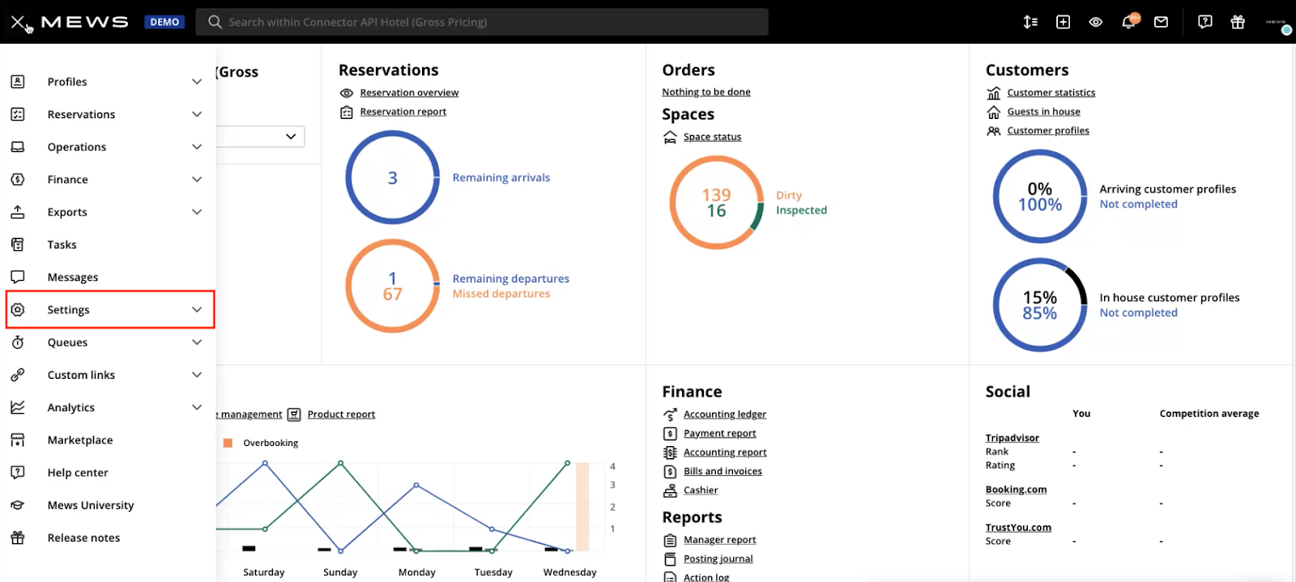Open the partially hidden dropdown beside sidebar

[261, 136]
